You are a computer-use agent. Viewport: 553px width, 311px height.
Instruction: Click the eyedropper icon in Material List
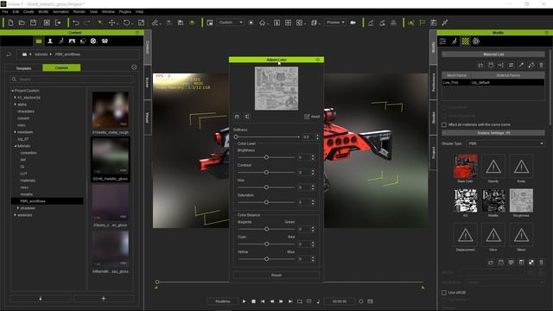coord(521,66)
